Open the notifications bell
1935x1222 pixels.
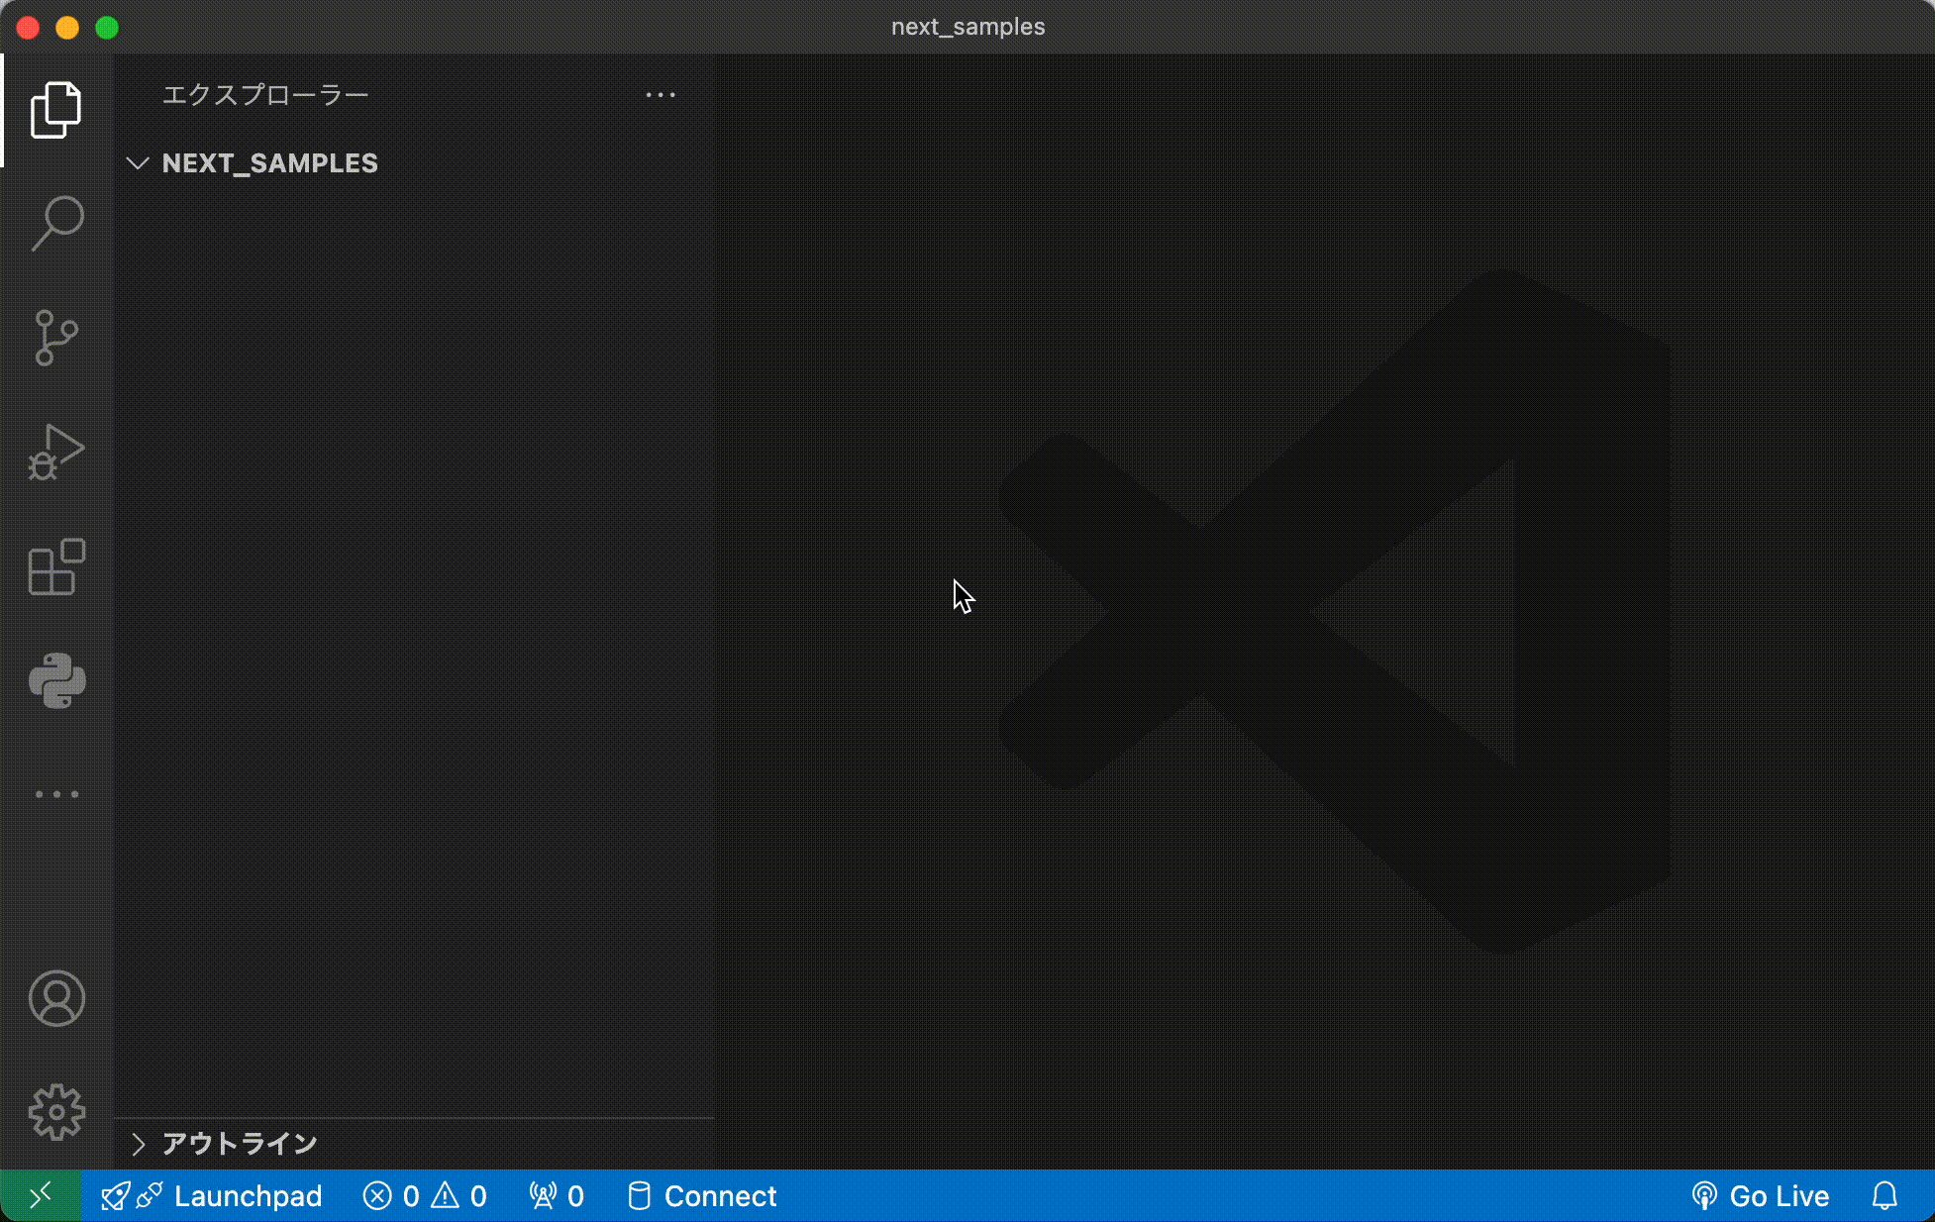pos(1884,1196)
